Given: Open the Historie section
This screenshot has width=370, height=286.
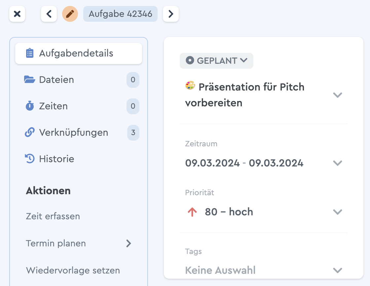Looking at the screenshot, I should click(x=79, y=159).
